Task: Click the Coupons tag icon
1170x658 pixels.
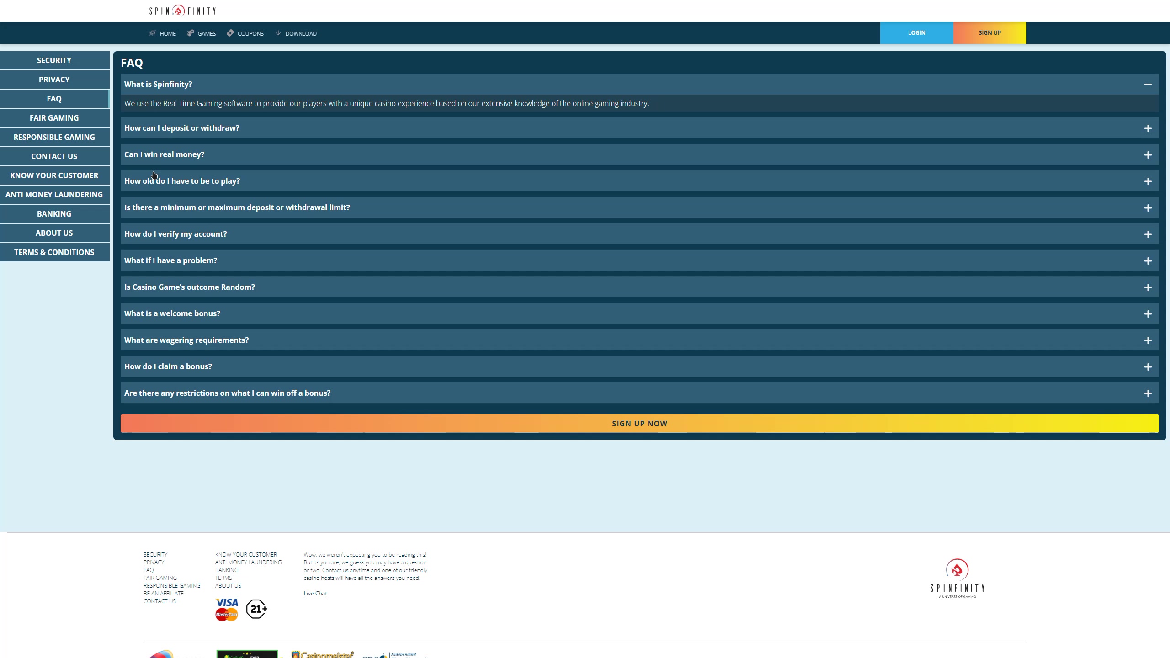Action: pyautogui.click(x=230, y=33)
